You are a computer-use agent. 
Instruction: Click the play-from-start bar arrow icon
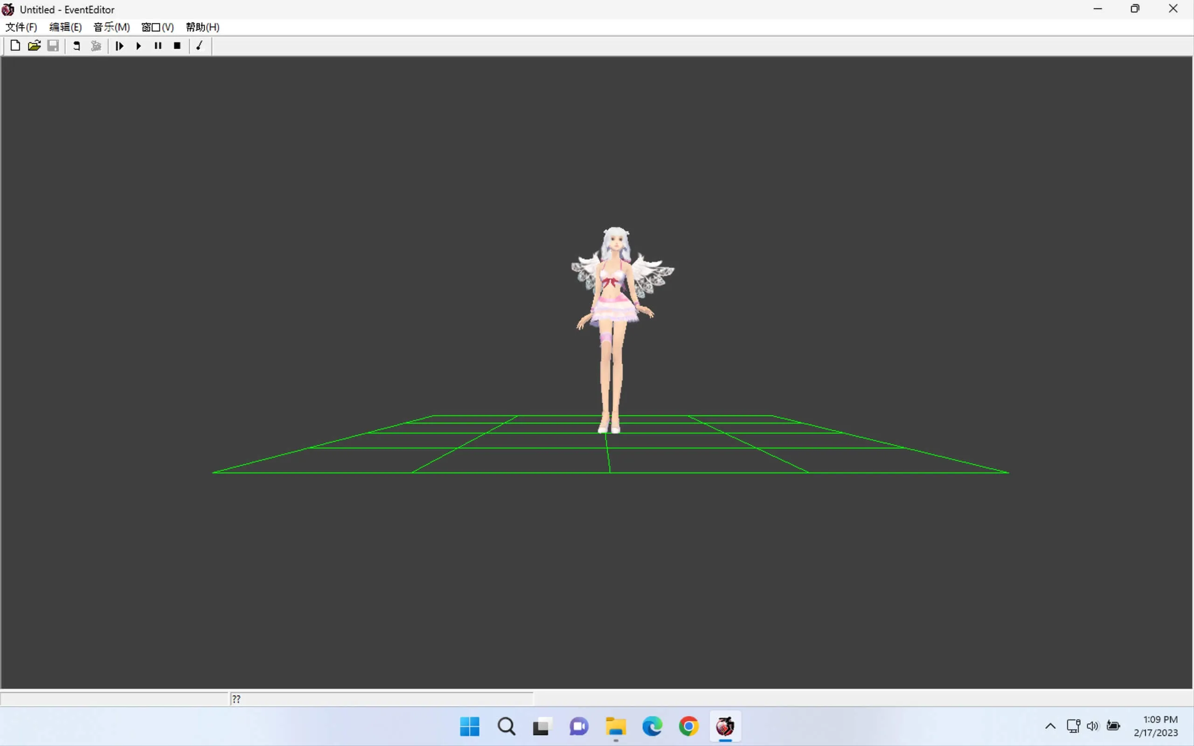[119, 46]
